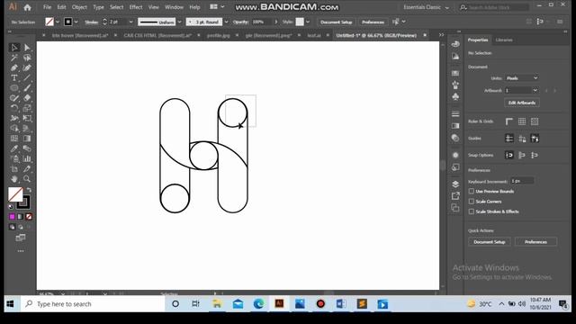Open the Window menu
The height and width of the screenshot is (324, 576).
coord(174,7)
